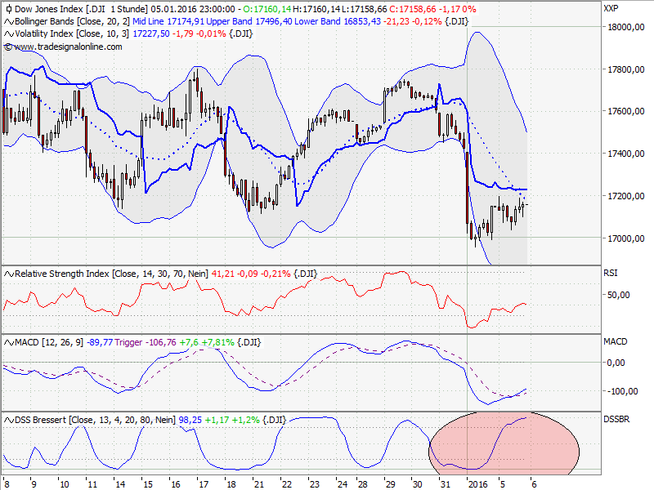This screenshot has height=490, width=654.
Task: Click the RSI panel axis label
Action: click(610, 273)
